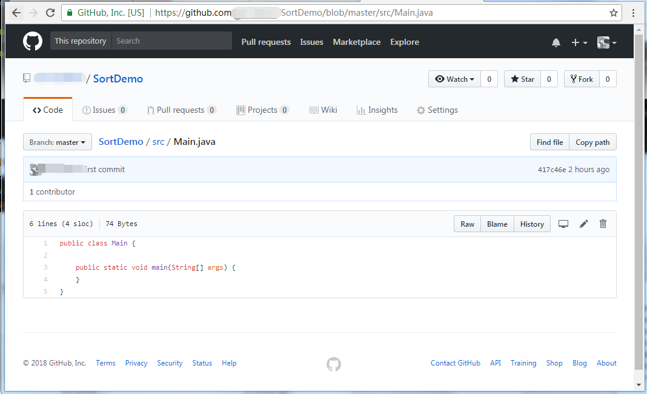The image size is (647, 394).
Task: Click the repository book icon
Action: click(x=27, y=78)
